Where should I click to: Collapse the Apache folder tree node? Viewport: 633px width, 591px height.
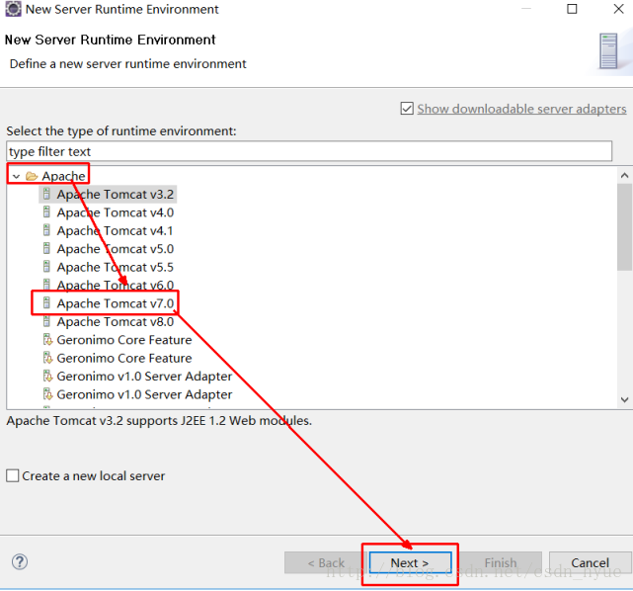pos(16,177)
